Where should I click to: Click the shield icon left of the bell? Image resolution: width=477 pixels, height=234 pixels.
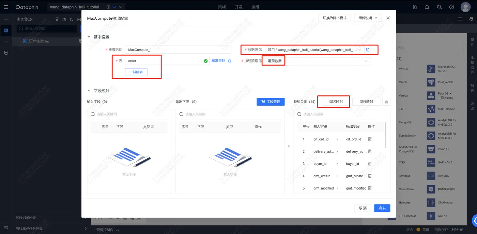pyautogui.click(x=415, y=7)
